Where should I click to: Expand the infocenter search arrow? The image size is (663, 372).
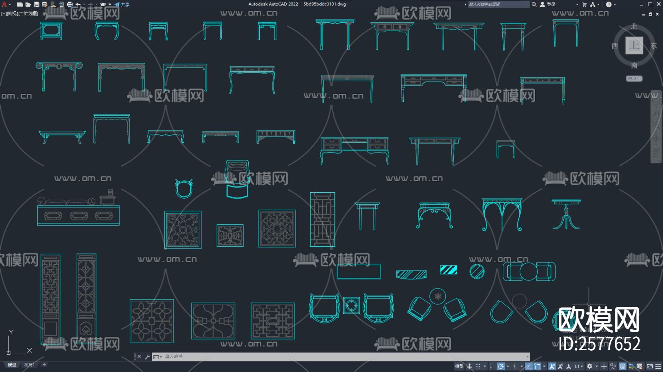point(465,4)
